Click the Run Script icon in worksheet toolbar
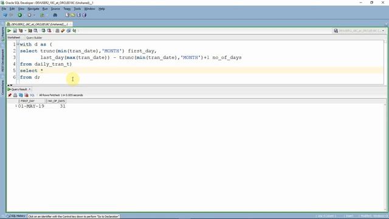The image size is (389, 219). pos(15,31)
